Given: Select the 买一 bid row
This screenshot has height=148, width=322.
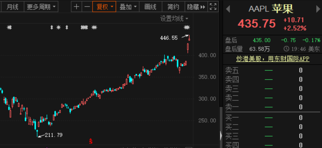Looking at the screenshot, I should tap(273, 118).
